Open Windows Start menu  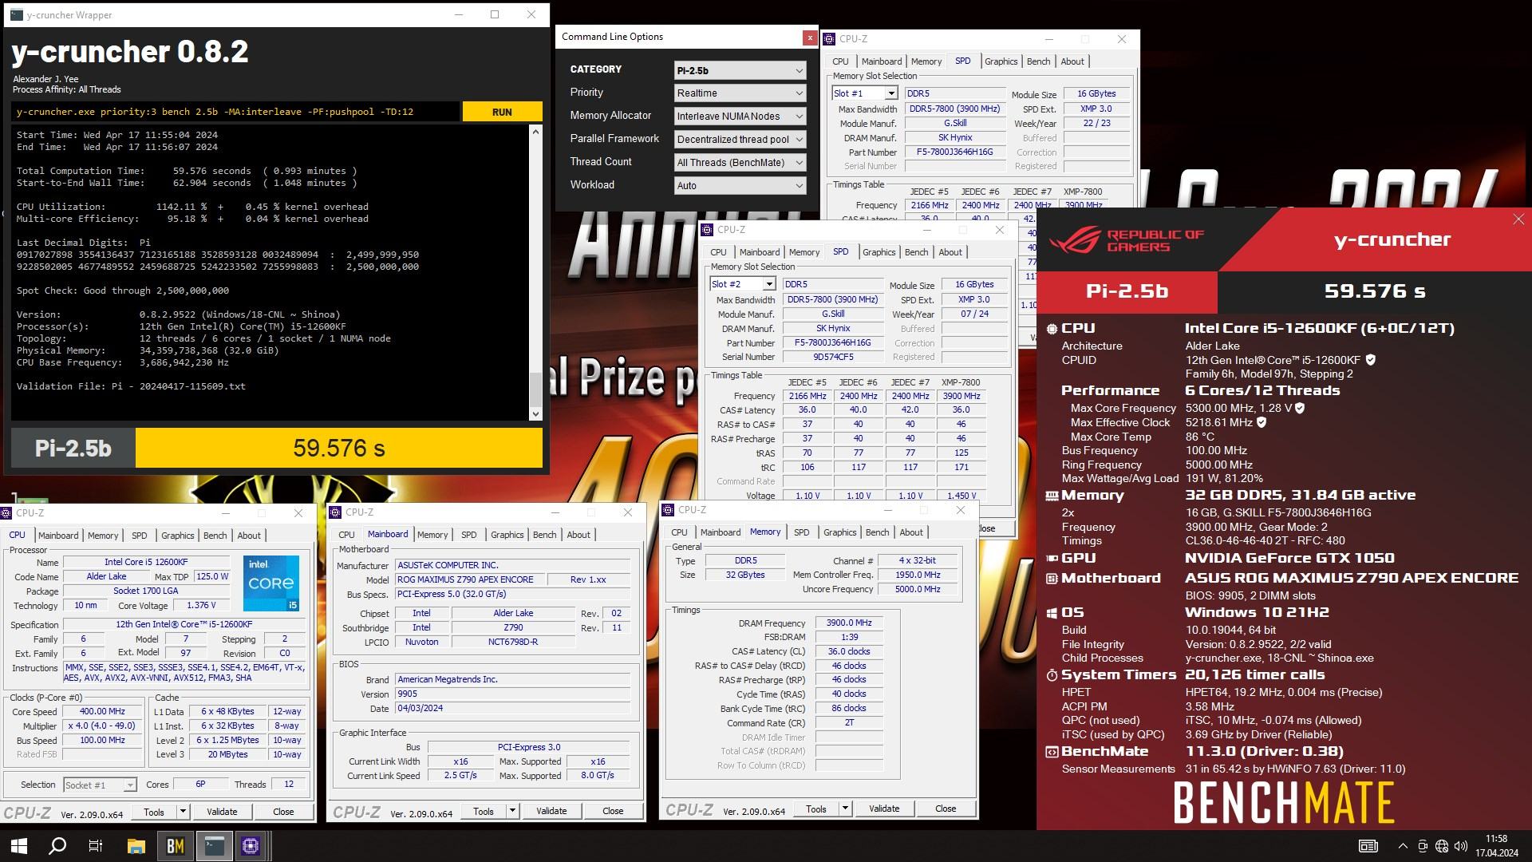coord(19,846)
